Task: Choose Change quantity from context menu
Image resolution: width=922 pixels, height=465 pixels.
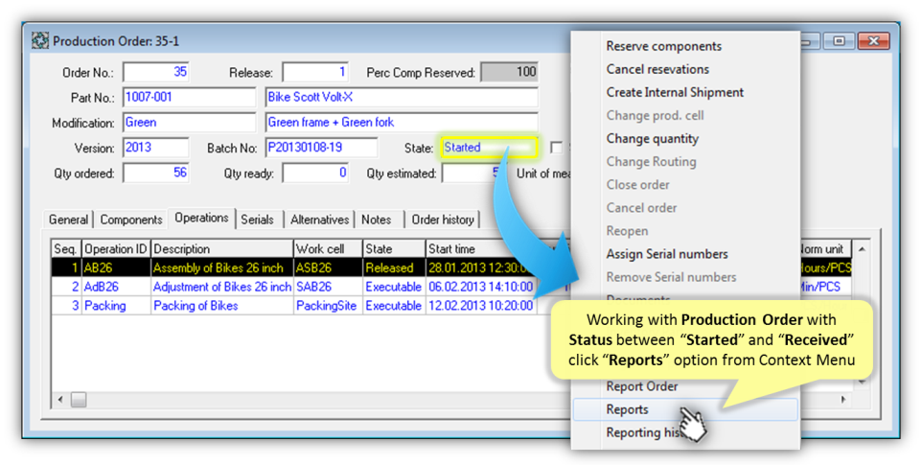Action: (653, 139)
